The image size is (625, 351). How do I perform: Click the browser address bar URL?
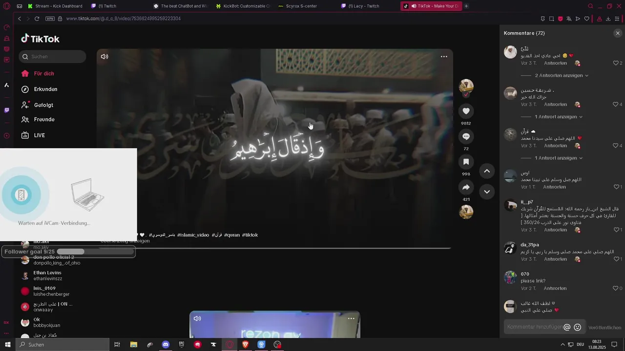pyautogui.click(x=124, y=19)
